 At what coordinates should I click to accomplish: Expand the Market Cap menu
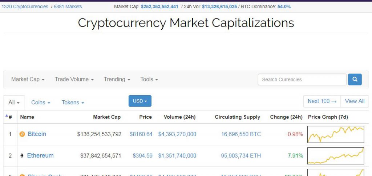coord(28,79)
